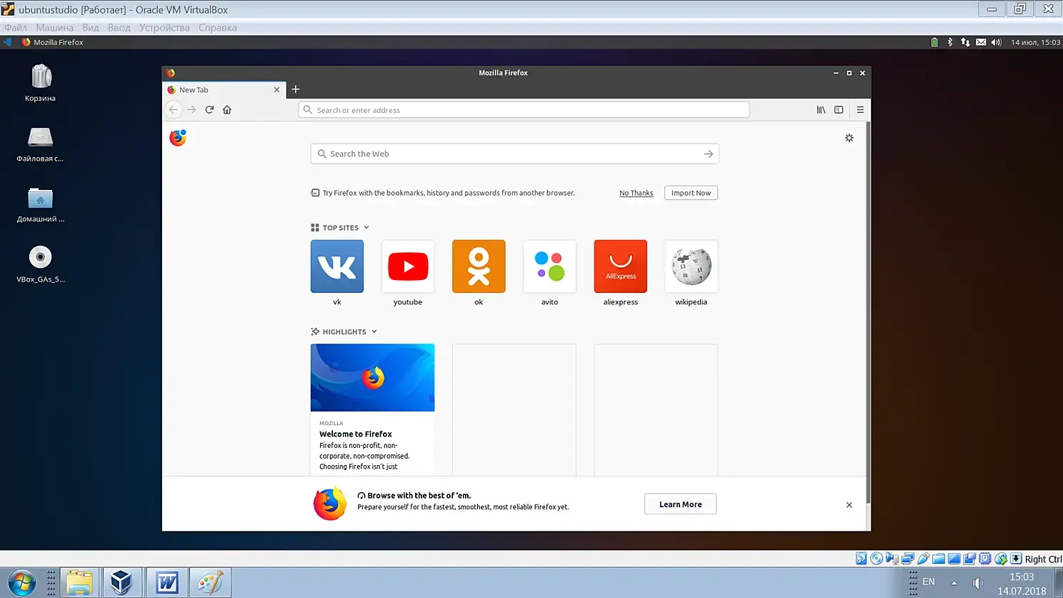Screen dimensions: 1063x598
Task: Switch the EN input language on Windows taskbar
Action: [x=929, y=582]
